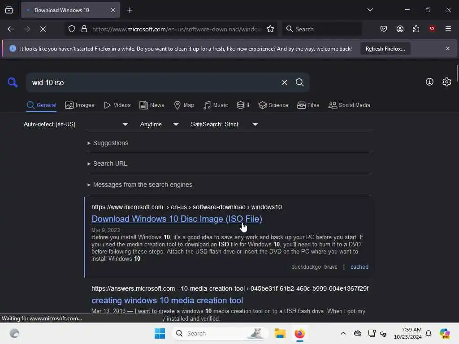Image resolution: width=459 pixels, height=344 pixels.
Task: Switch to the Science category tab
Action: pyautogui.click(x=273, y=105)
